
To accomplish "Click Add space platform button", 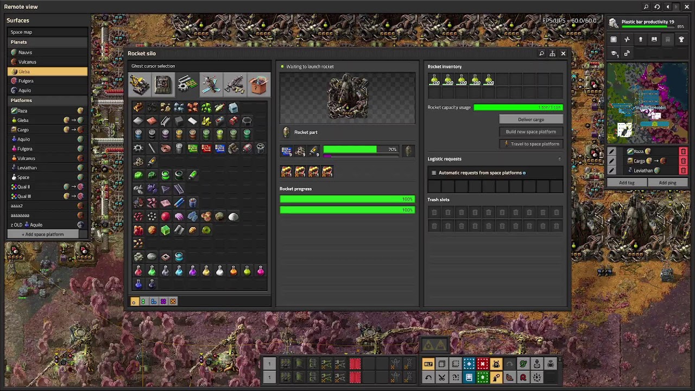I will click(x=43, y=234).
